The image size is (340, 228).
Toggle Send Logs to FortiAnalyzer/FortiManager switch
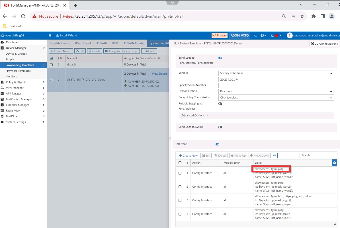pos(220,58)
